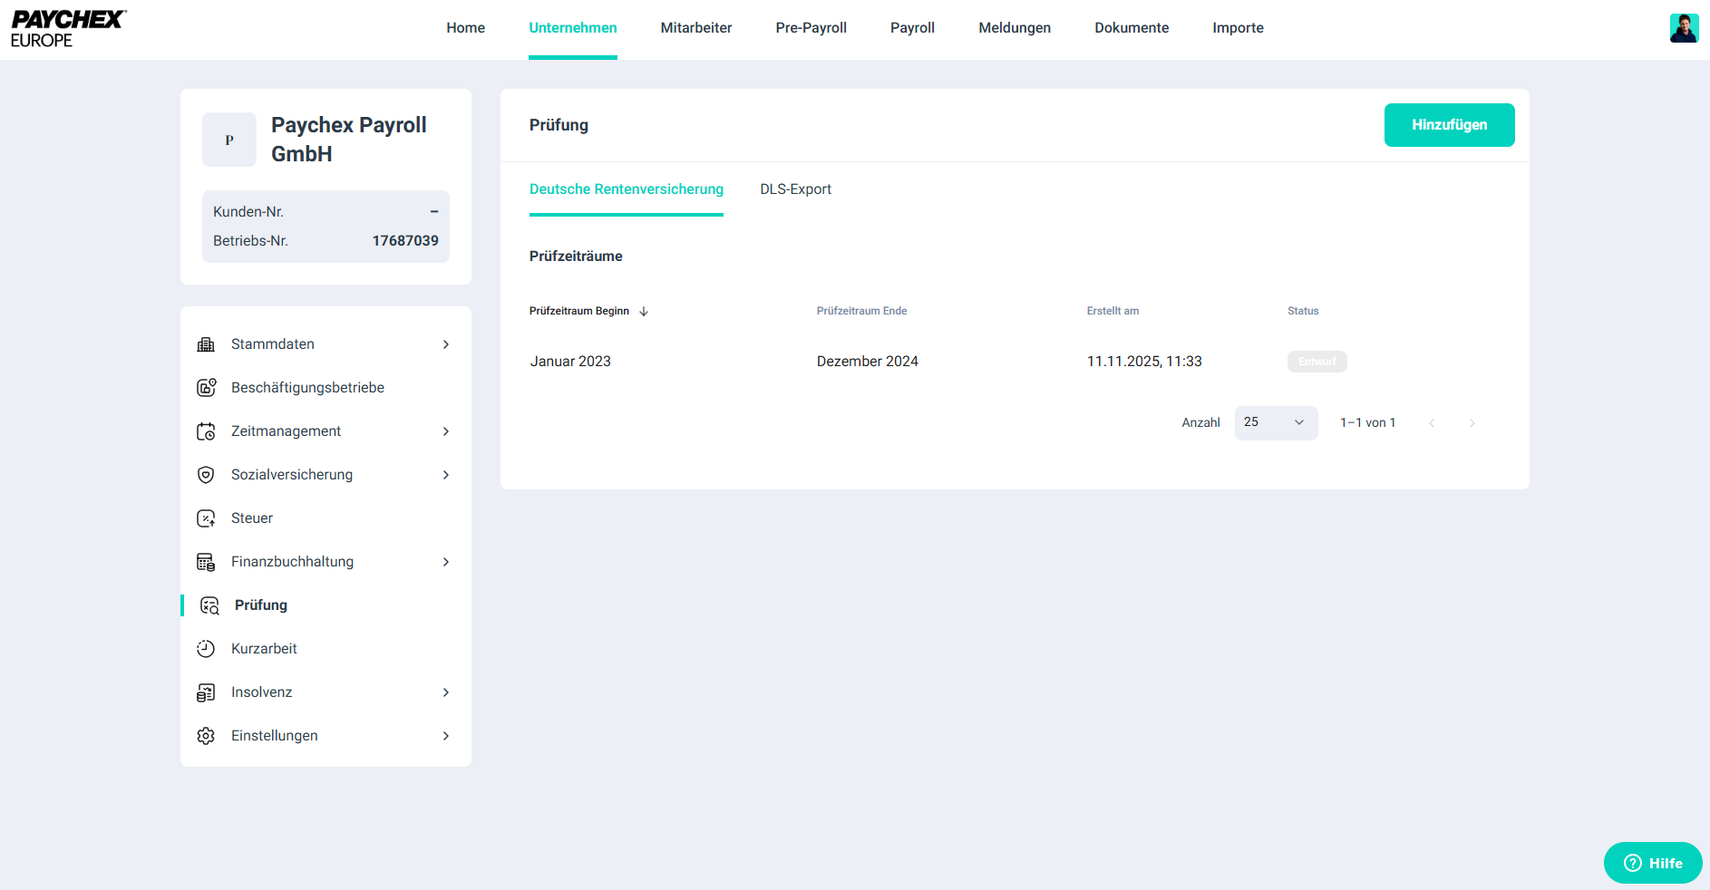The image size is (1710, 890).
Task: Click the Steuer percent icon
Action: click(x=206, y=518)
